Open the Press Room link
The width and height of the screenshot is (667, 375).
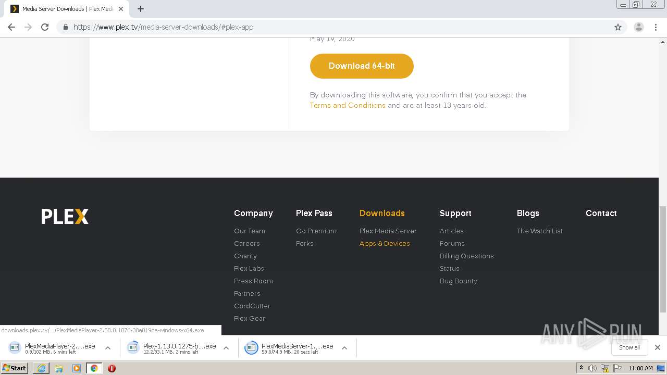[x=253, y=281]
